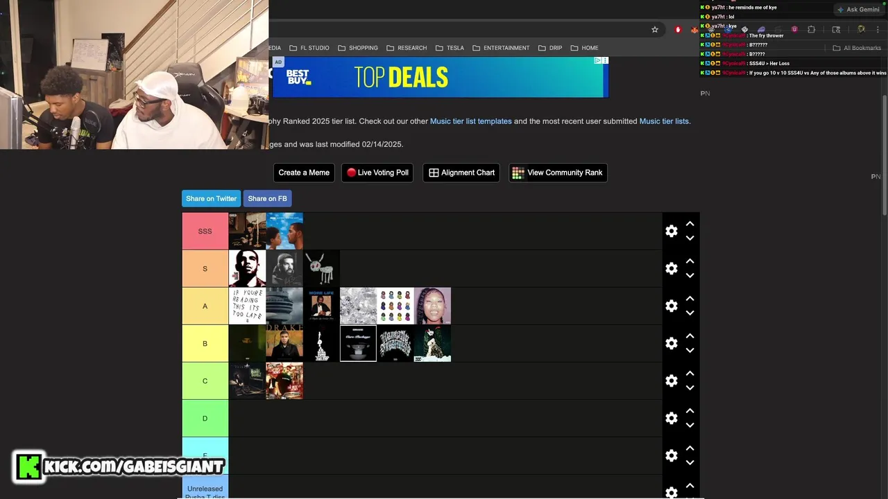Select the Take Care album in SSS
Screen dimensions: 888x499
[247, 231]
